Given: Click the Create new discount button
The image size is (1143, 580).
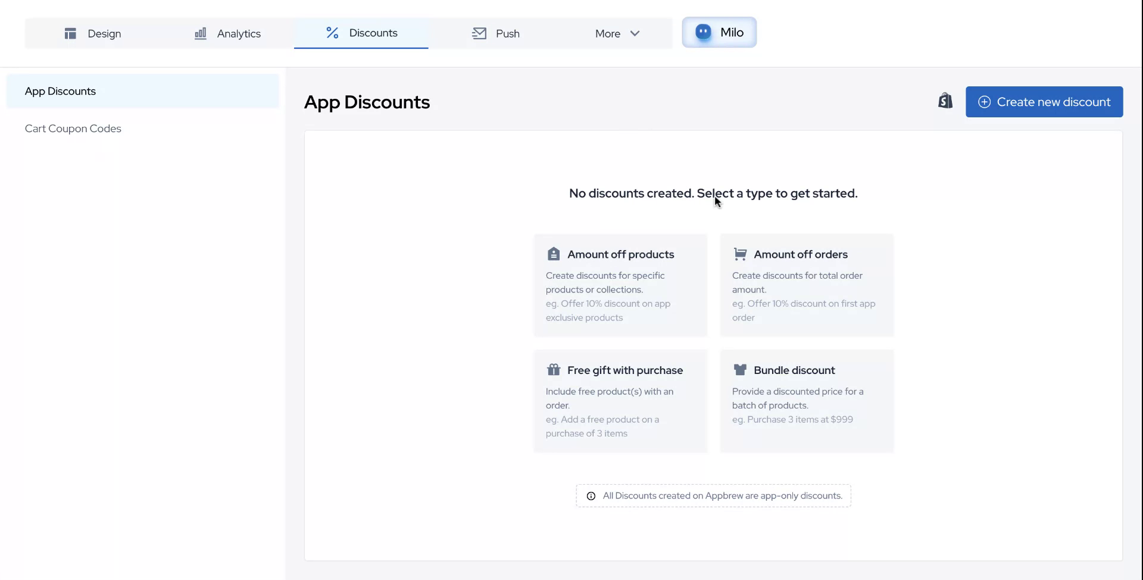Looking at the screenshot, I should point(1045,101).
